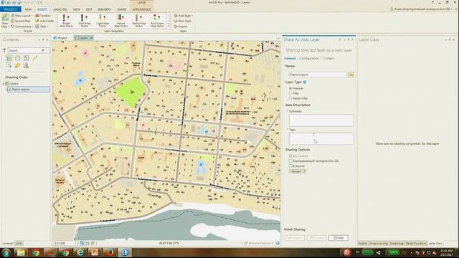Select the Features layer type radio

point(290,88)
